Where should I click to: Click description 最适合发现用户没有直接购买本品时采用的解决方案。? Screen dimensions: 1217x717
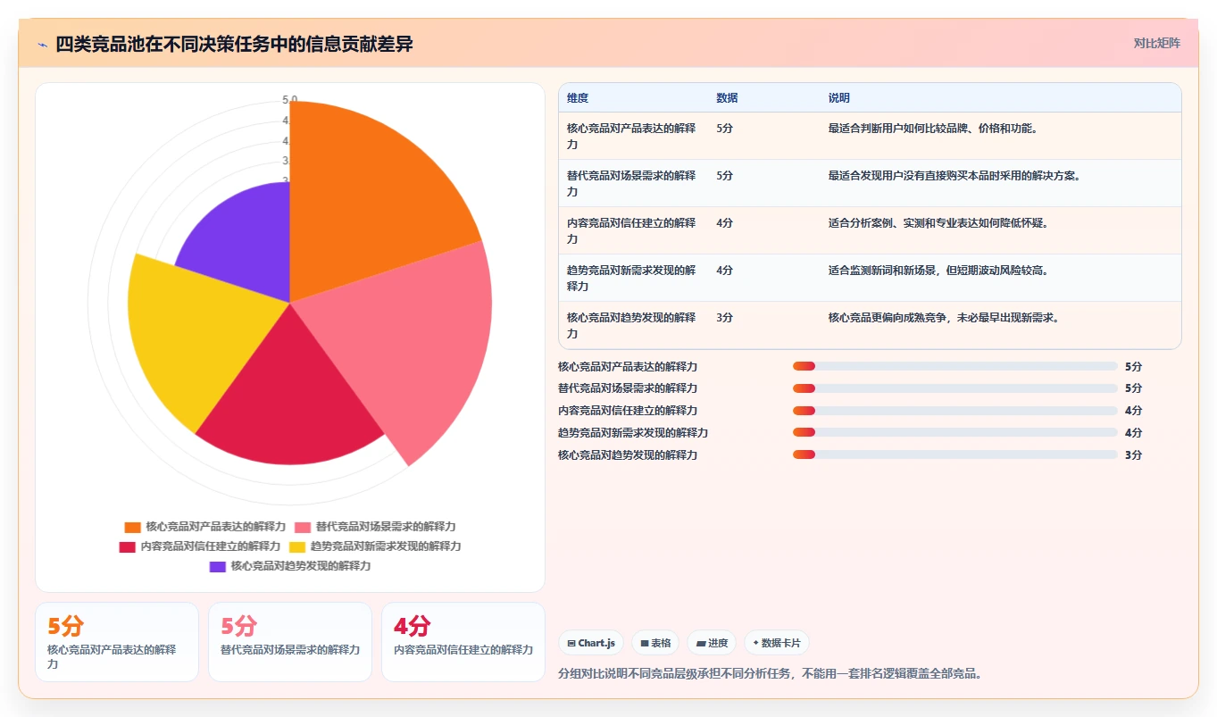954,176
